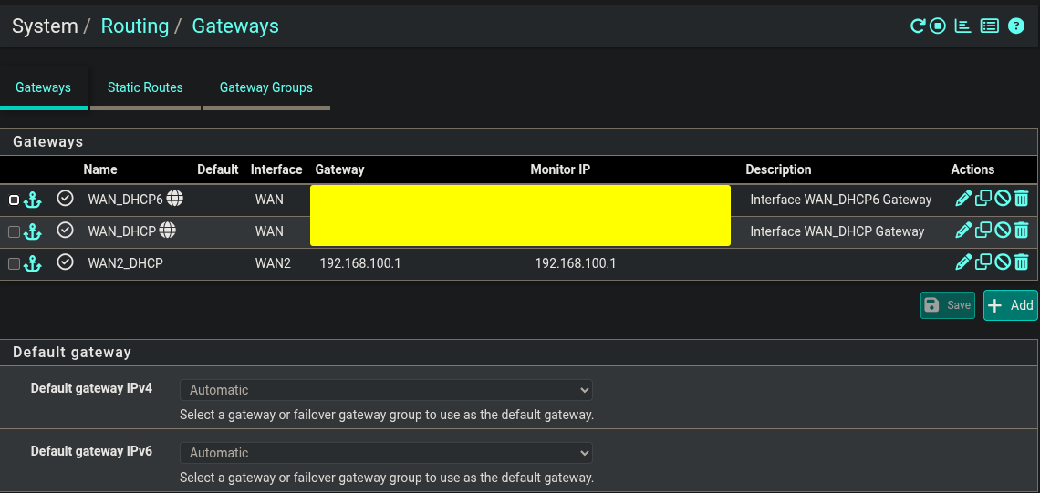
Task: Delete the WAN_DHCP6 gateway using trash icon
Action: (1022, 199)
